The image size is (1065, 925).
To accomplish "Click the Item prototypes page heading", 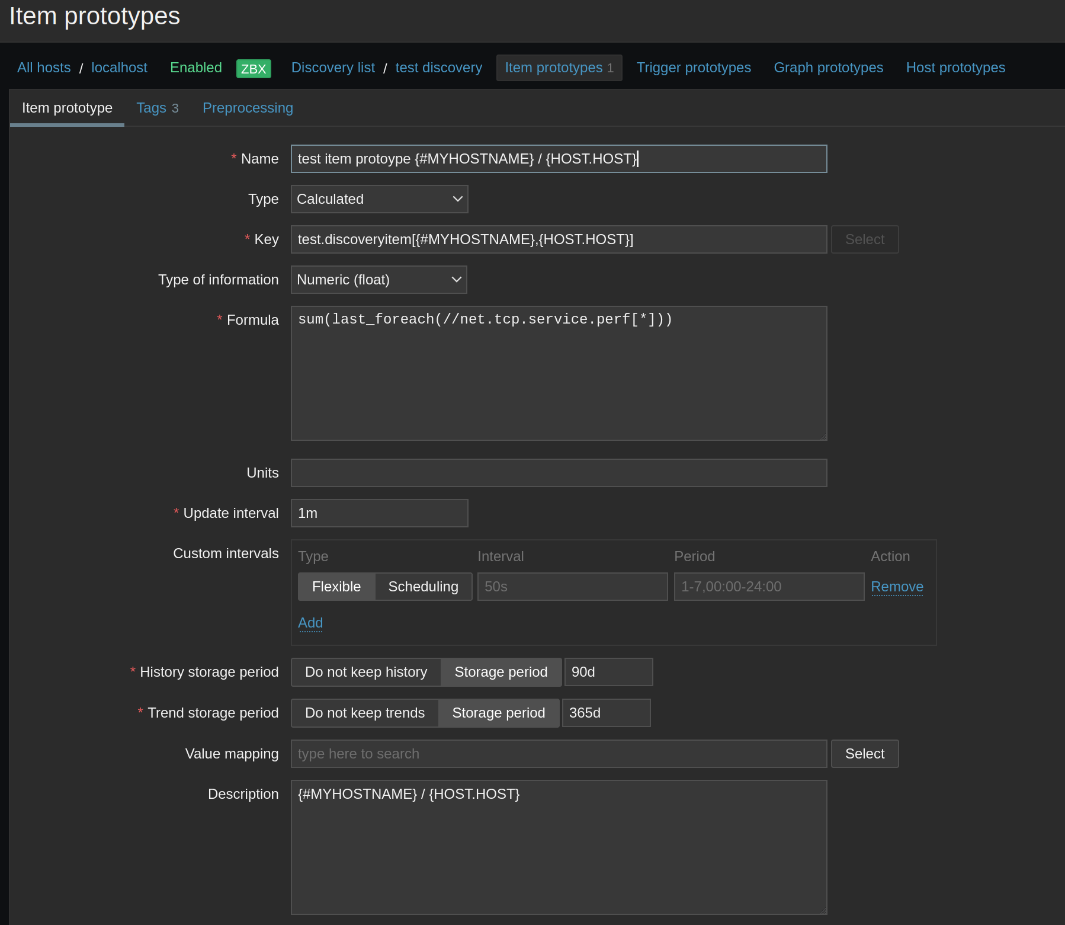I will coord(95,16).
